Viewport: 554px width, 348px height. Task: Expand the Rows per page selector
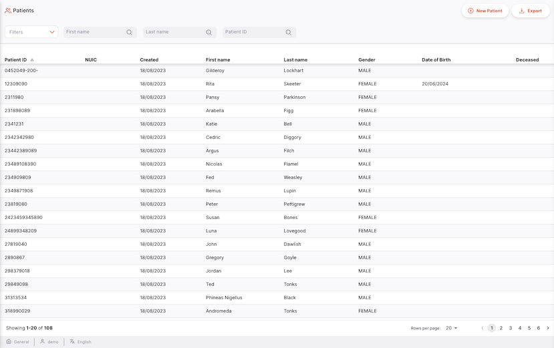(452, 328)
